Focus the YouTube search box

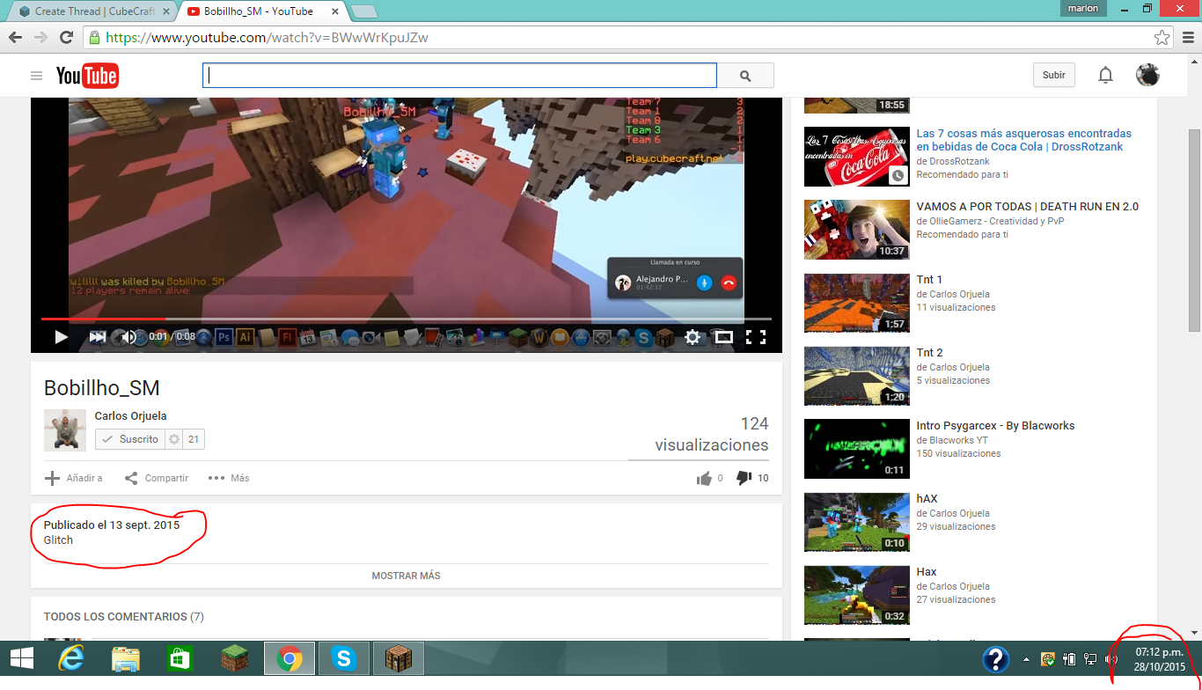pos(459,76)
